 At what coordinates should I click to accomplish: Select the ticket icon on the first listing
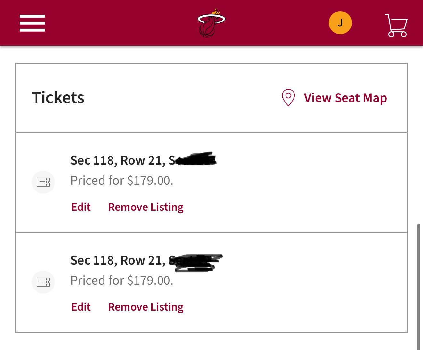(x=43, y=182)
